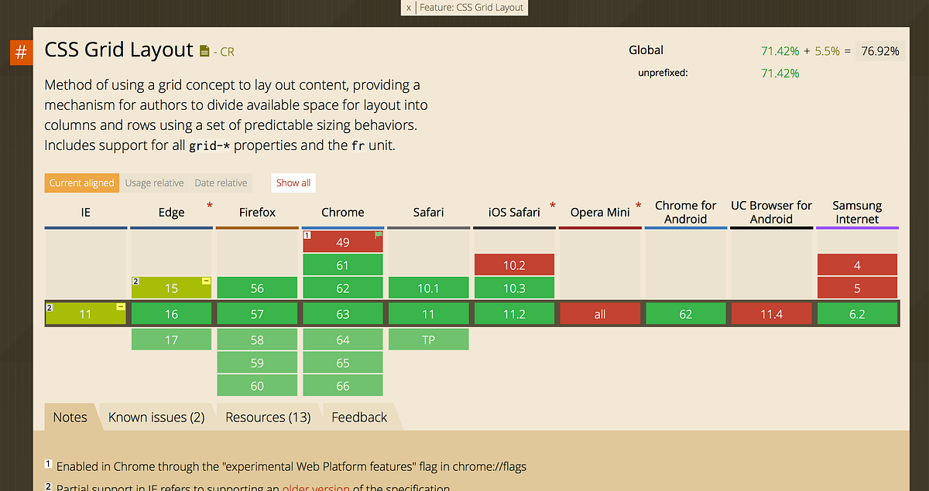
Task: Click the hash permalink icon beside CSS Grid Layout
Action: [x=20, y=52]
